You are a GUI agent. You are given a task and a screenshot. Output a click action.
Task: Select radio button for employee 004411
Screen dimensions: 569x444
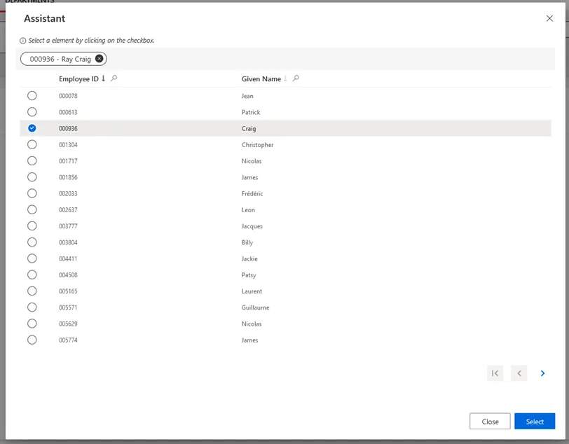(x=32, y=258)
